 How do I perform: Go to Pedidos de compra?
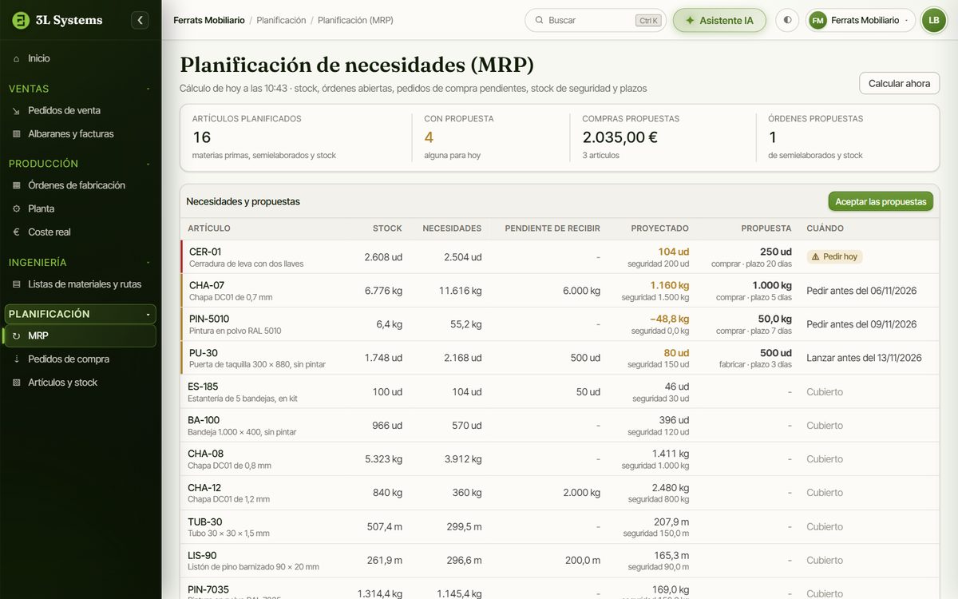tap(80, 359)
